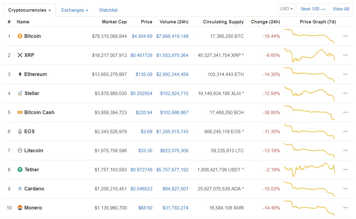The width and height of the screenshot is (356, 219).
Task: Go to the Next 100 page
Action: (x=313, y=9)
